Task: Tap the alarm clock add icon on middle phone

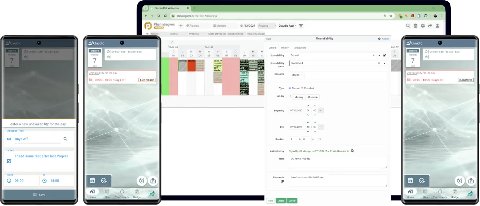Action: pyautogui.click(x=142, y=181)
